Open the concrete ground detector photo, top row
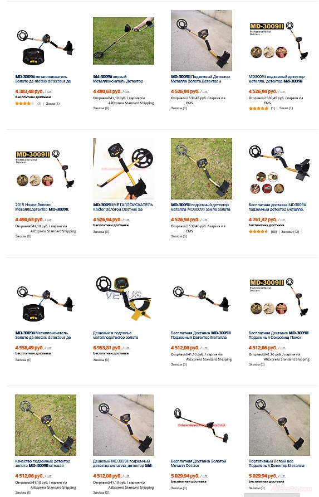Image resolution: width=319 pixels, height=497 pixels. 201,41
